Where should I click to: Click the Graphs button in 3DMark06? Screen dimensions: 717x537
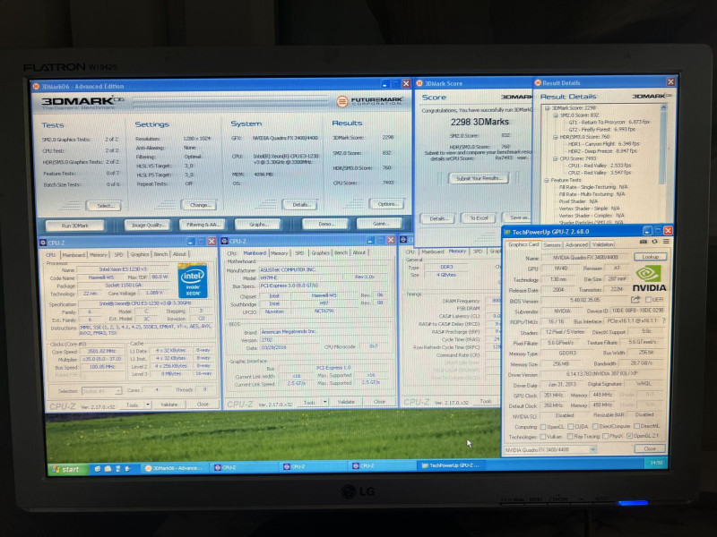tap(259, 225)
